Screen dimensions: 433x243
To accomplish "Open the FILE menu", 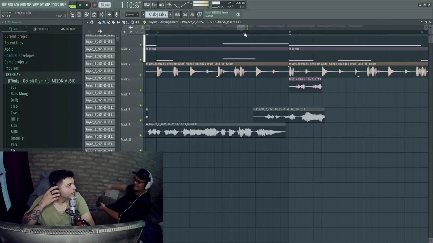I will (x=4, y=5).
